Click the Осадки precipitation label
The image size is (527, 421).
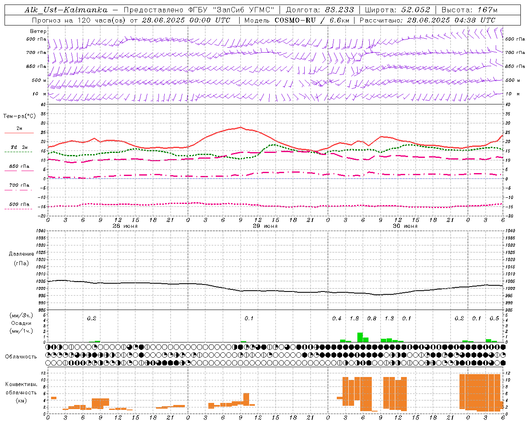21,323
